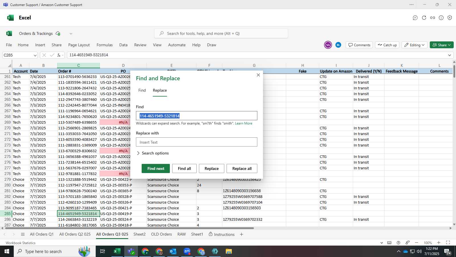
Task: Close the Find and Replace dialog
Action: [x=258, y=75]
